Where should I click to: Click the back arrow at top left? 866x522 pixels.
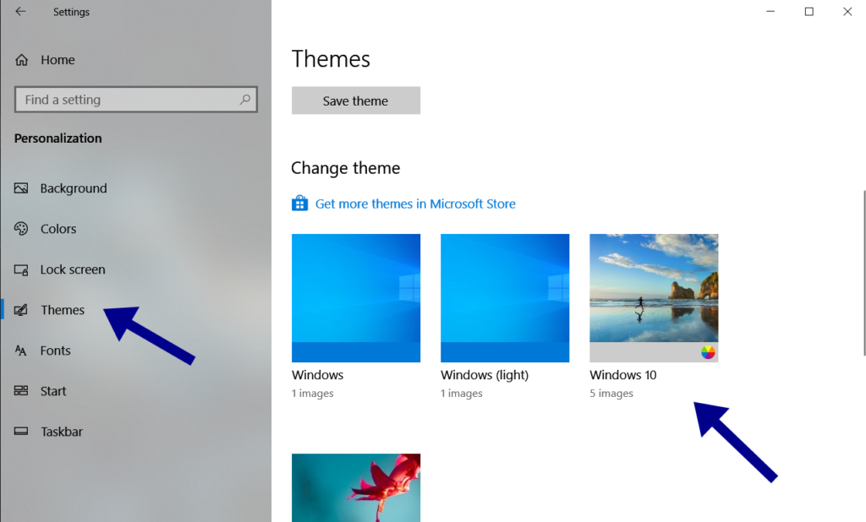click(19, 12)
